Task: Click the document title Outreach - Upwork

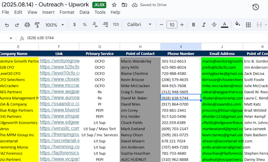Action: 45,5
